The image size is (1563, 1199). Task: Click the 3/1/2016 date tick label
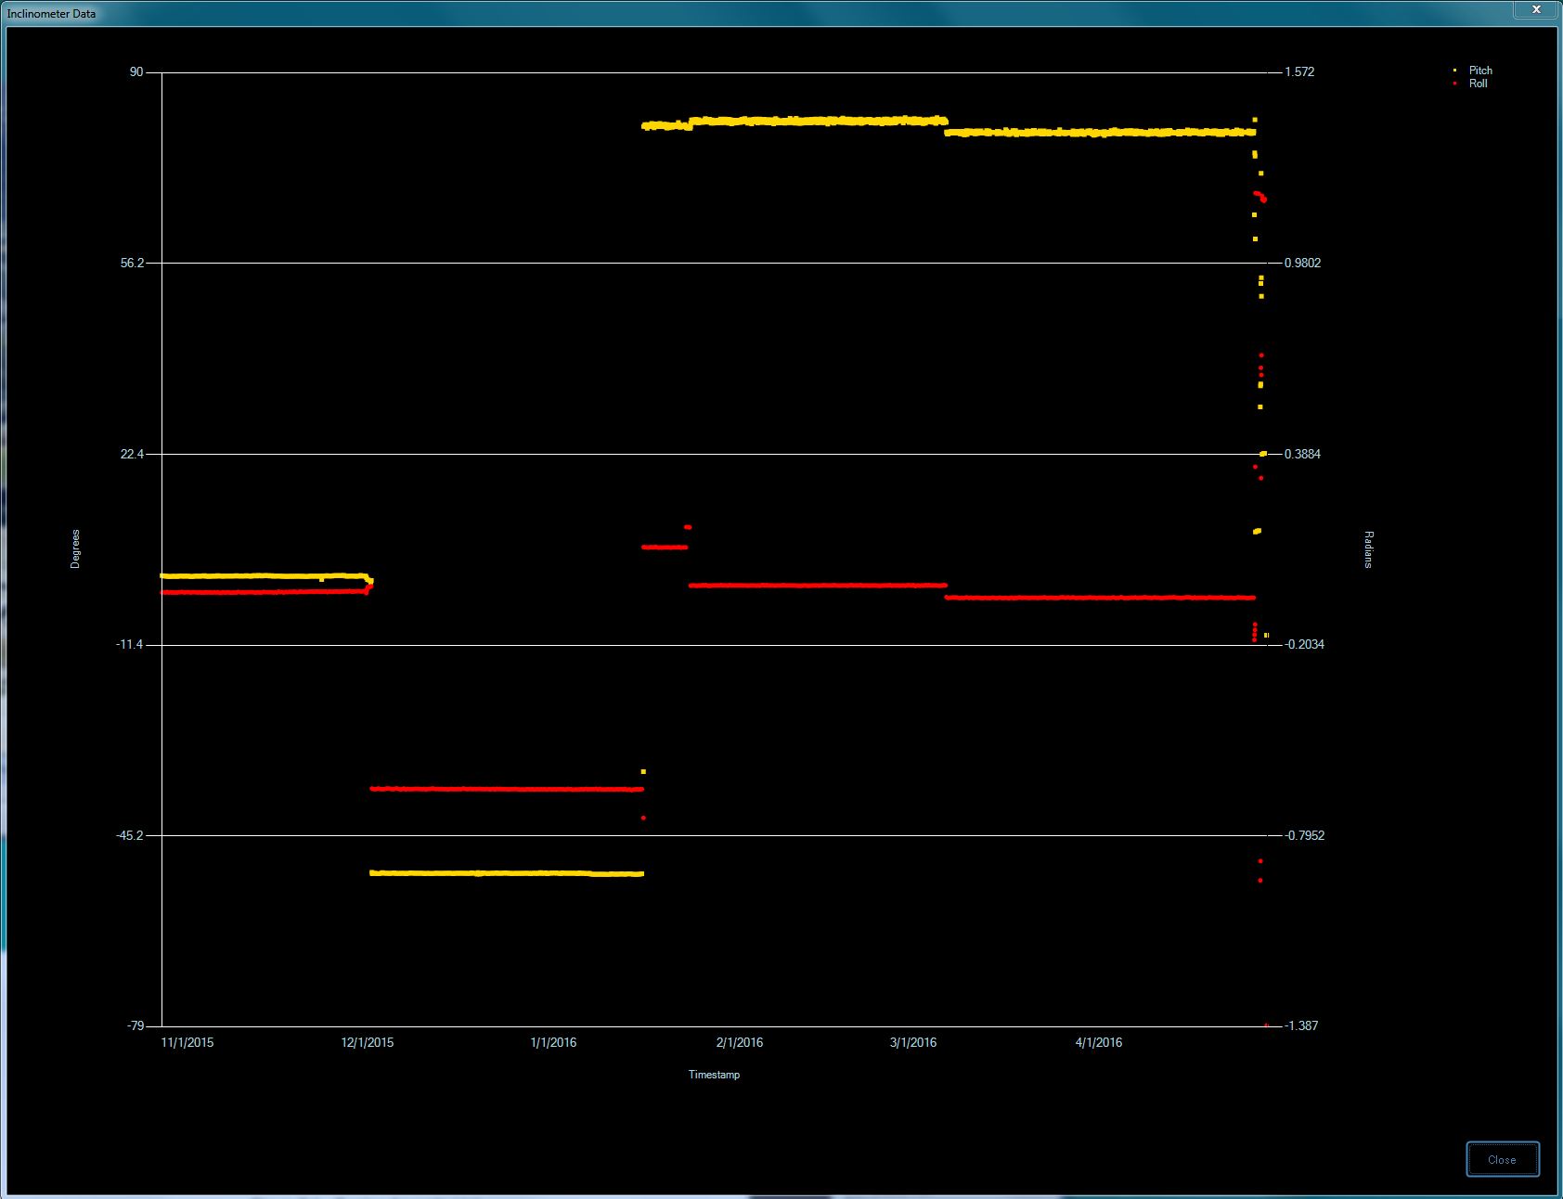[x=913, y=1042]
